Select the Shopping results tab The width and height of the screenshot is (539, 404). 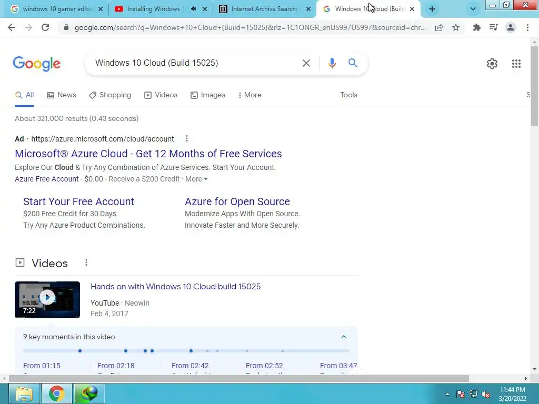[x=110, y=95]
